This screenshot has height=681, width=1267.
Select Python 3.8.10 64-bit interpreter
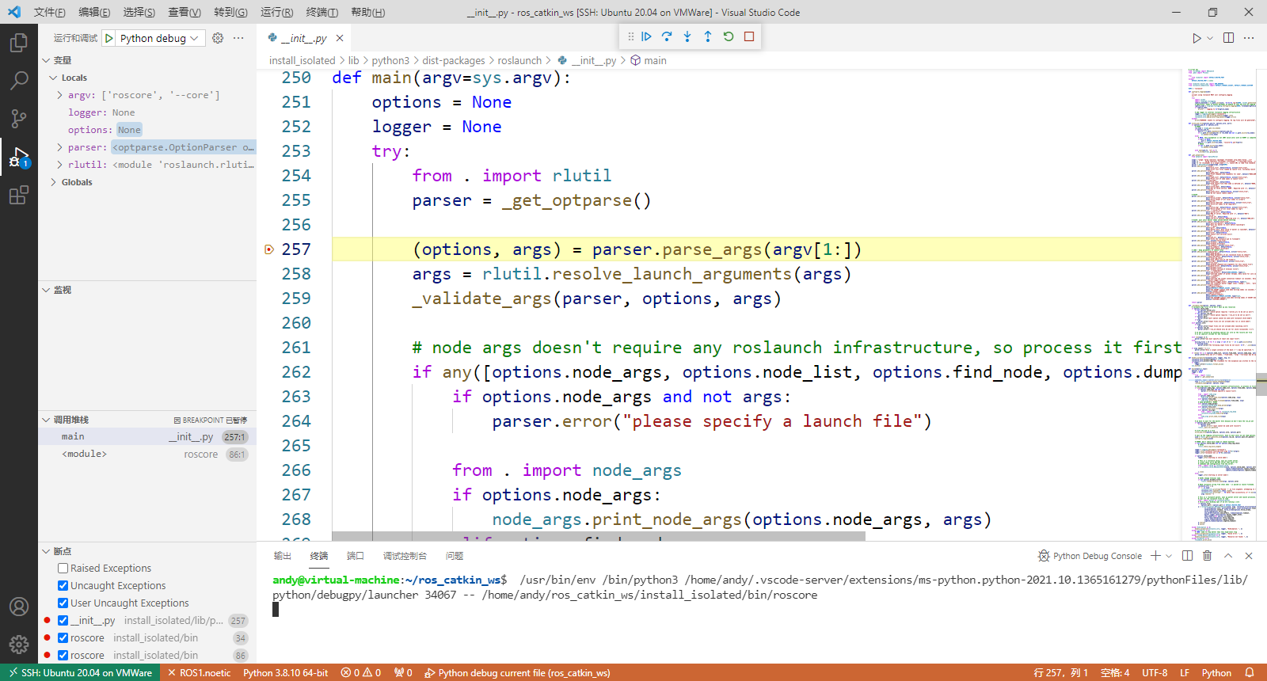click(x=286, y=673)
